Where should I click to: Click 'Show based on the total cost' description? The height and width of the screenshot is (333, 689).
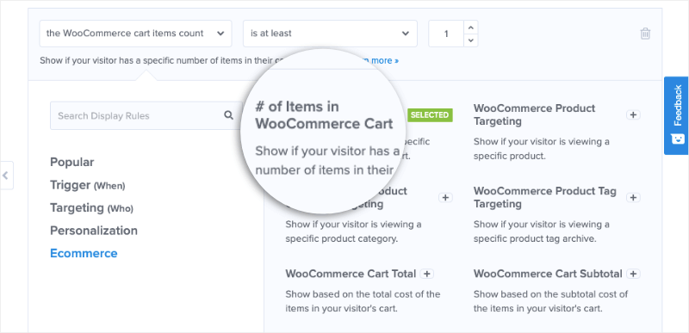click(x=363, y=301)
